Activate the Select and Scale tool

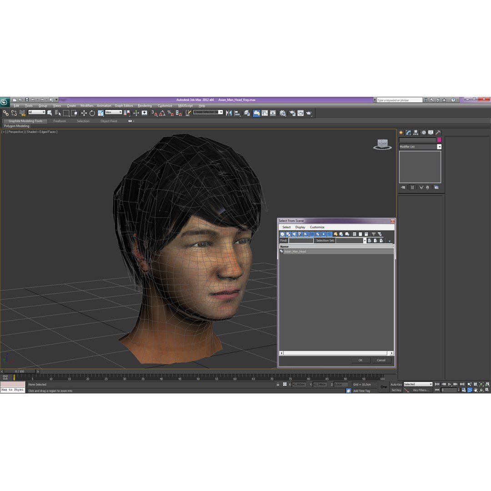click(x=100, y=113)
